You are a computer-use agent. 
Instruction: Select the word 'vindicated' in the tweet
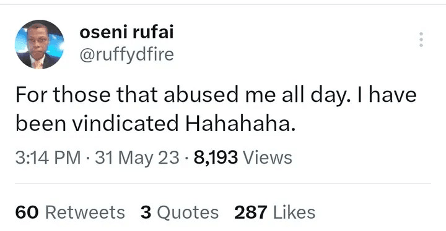(125, 124)
